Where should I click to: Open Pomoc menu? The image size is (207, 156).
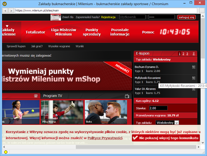[148, 32]
